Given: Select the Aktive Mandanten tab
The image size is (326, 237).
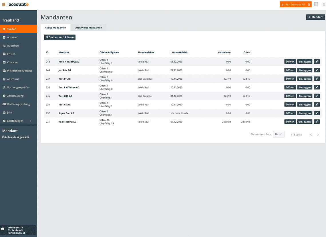Looking at the screenshot, I should point(55,28).
